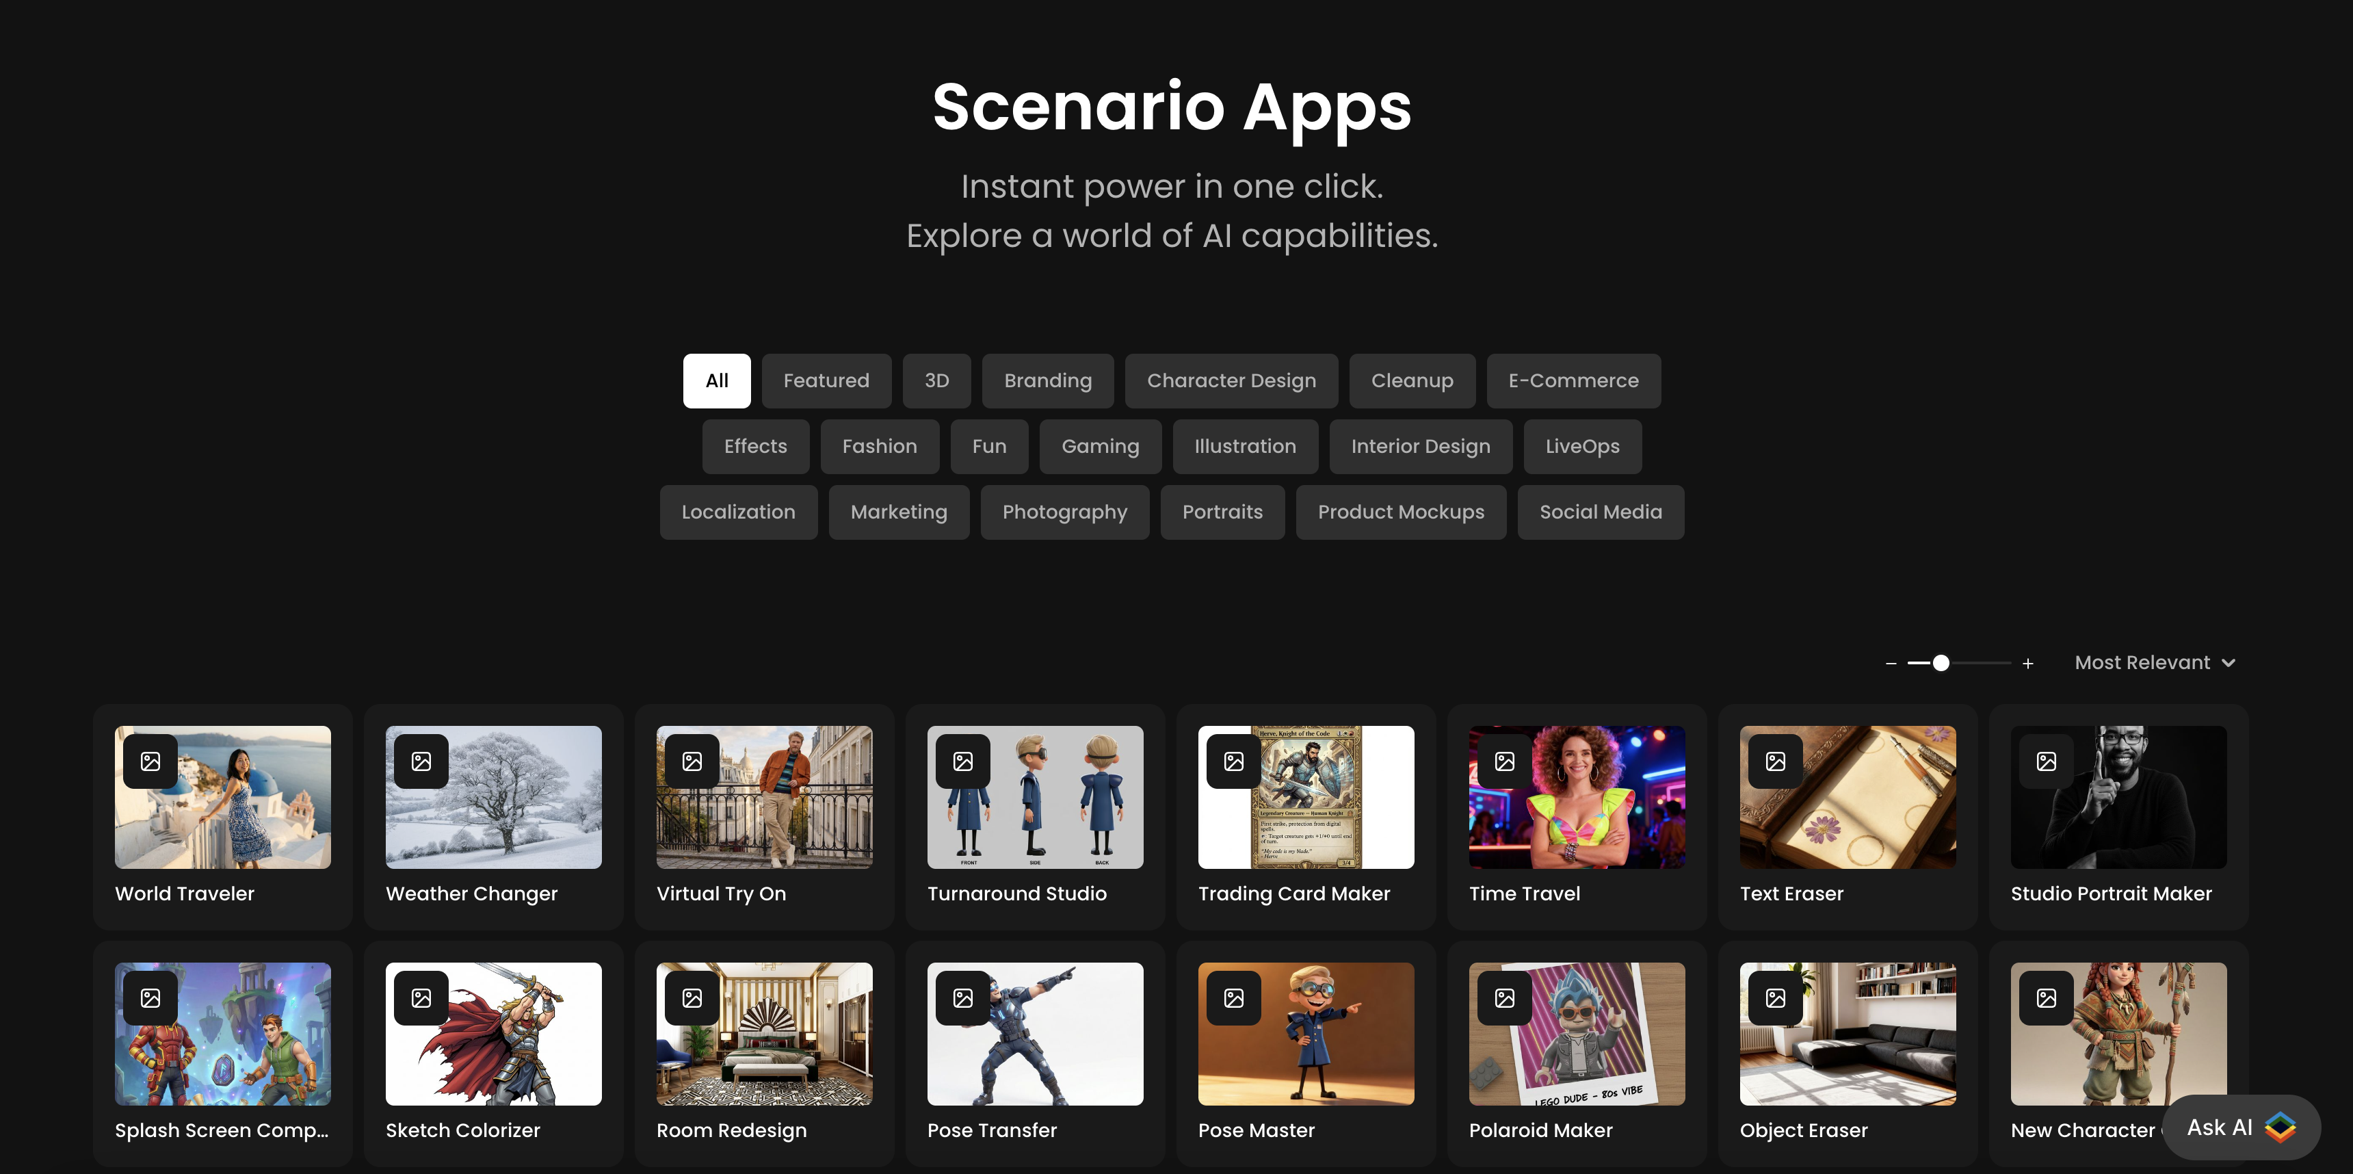Click the minus icon beside size slider

(x=1891, y=664)
